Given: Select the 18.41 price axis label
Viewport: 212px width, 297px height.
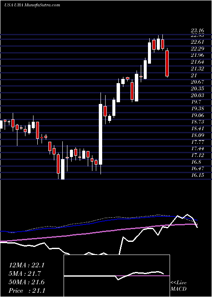Looking at the screenshot, I should point(197,129).
